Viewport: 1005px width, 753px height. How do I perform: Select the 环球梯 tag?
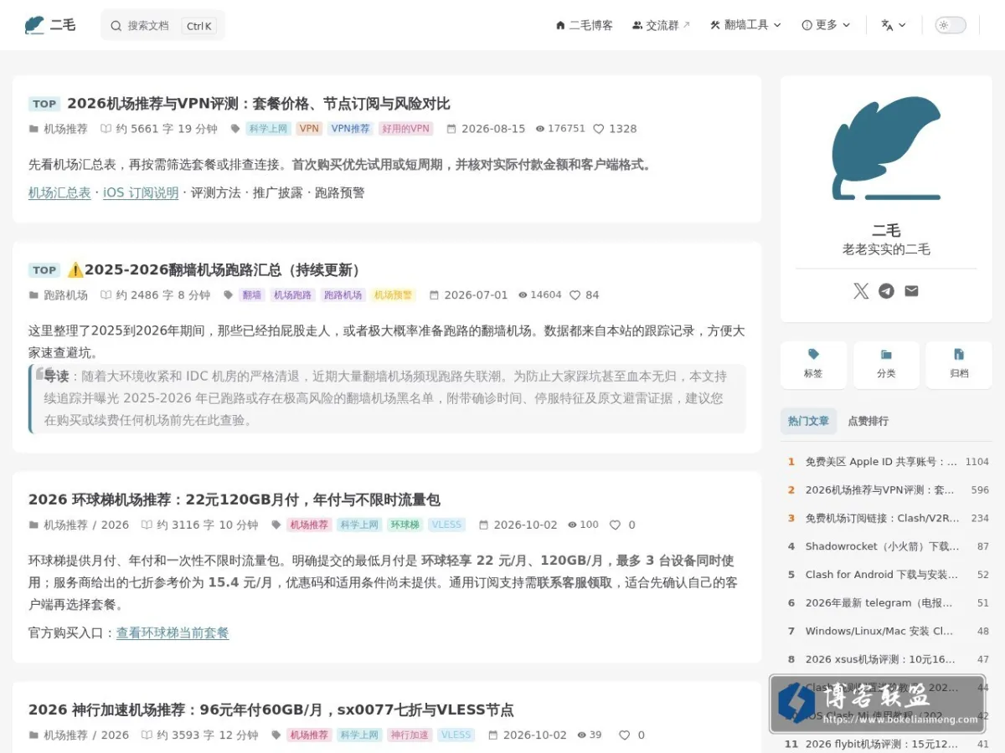coord(405,525)
